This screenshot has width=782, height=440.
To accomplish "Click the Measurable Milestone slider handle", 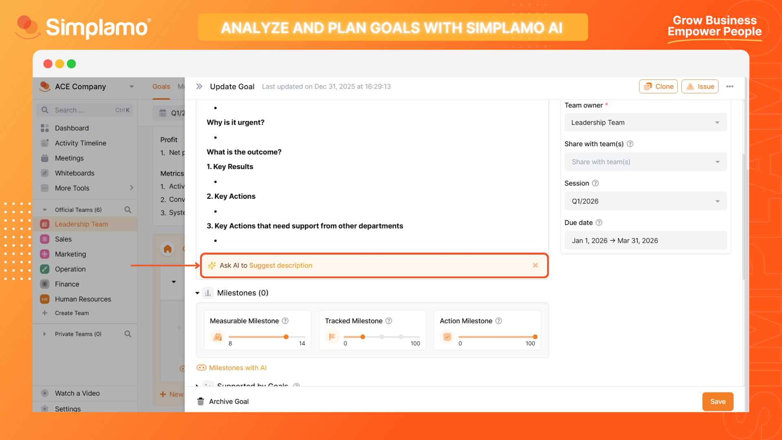I will [286, 337].
